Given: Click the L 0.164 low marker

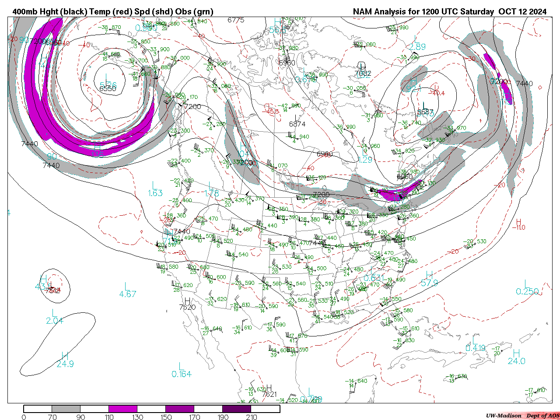Looking at the screenshot, I should click(x=181, y=370).
